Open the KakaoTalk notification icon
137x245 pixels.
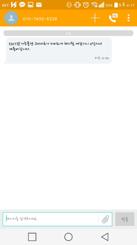pyautogui.click(x=22, y=5)
